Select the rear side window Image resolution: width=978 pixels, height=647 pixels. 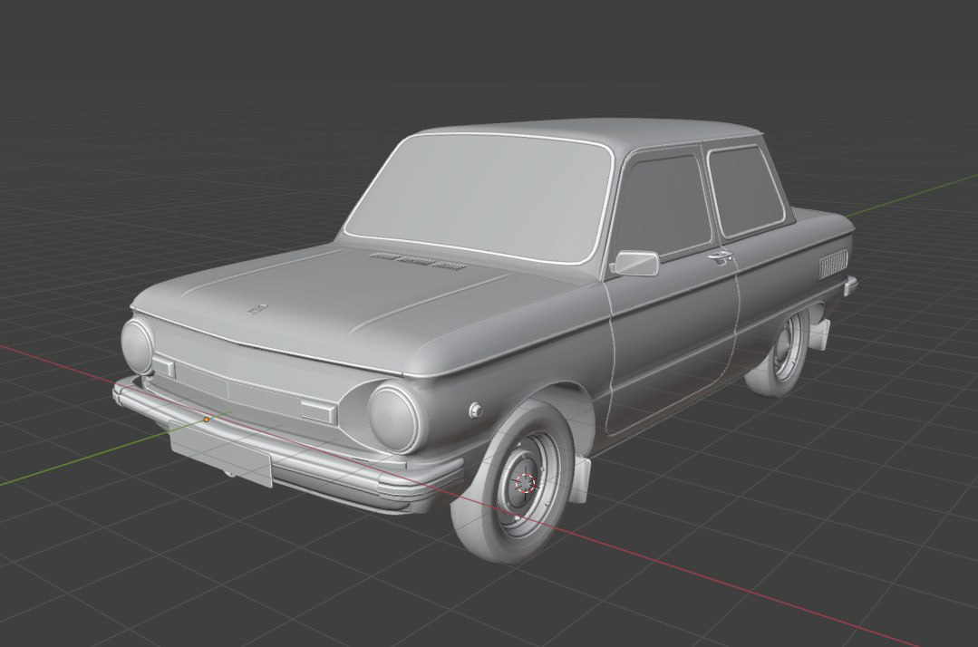(745, 190)
